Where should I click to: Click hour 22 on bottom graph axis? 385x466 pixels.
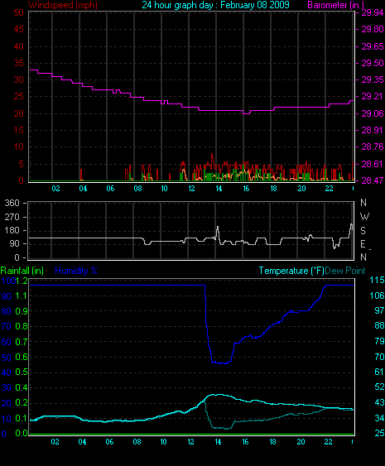pos(328,442)
